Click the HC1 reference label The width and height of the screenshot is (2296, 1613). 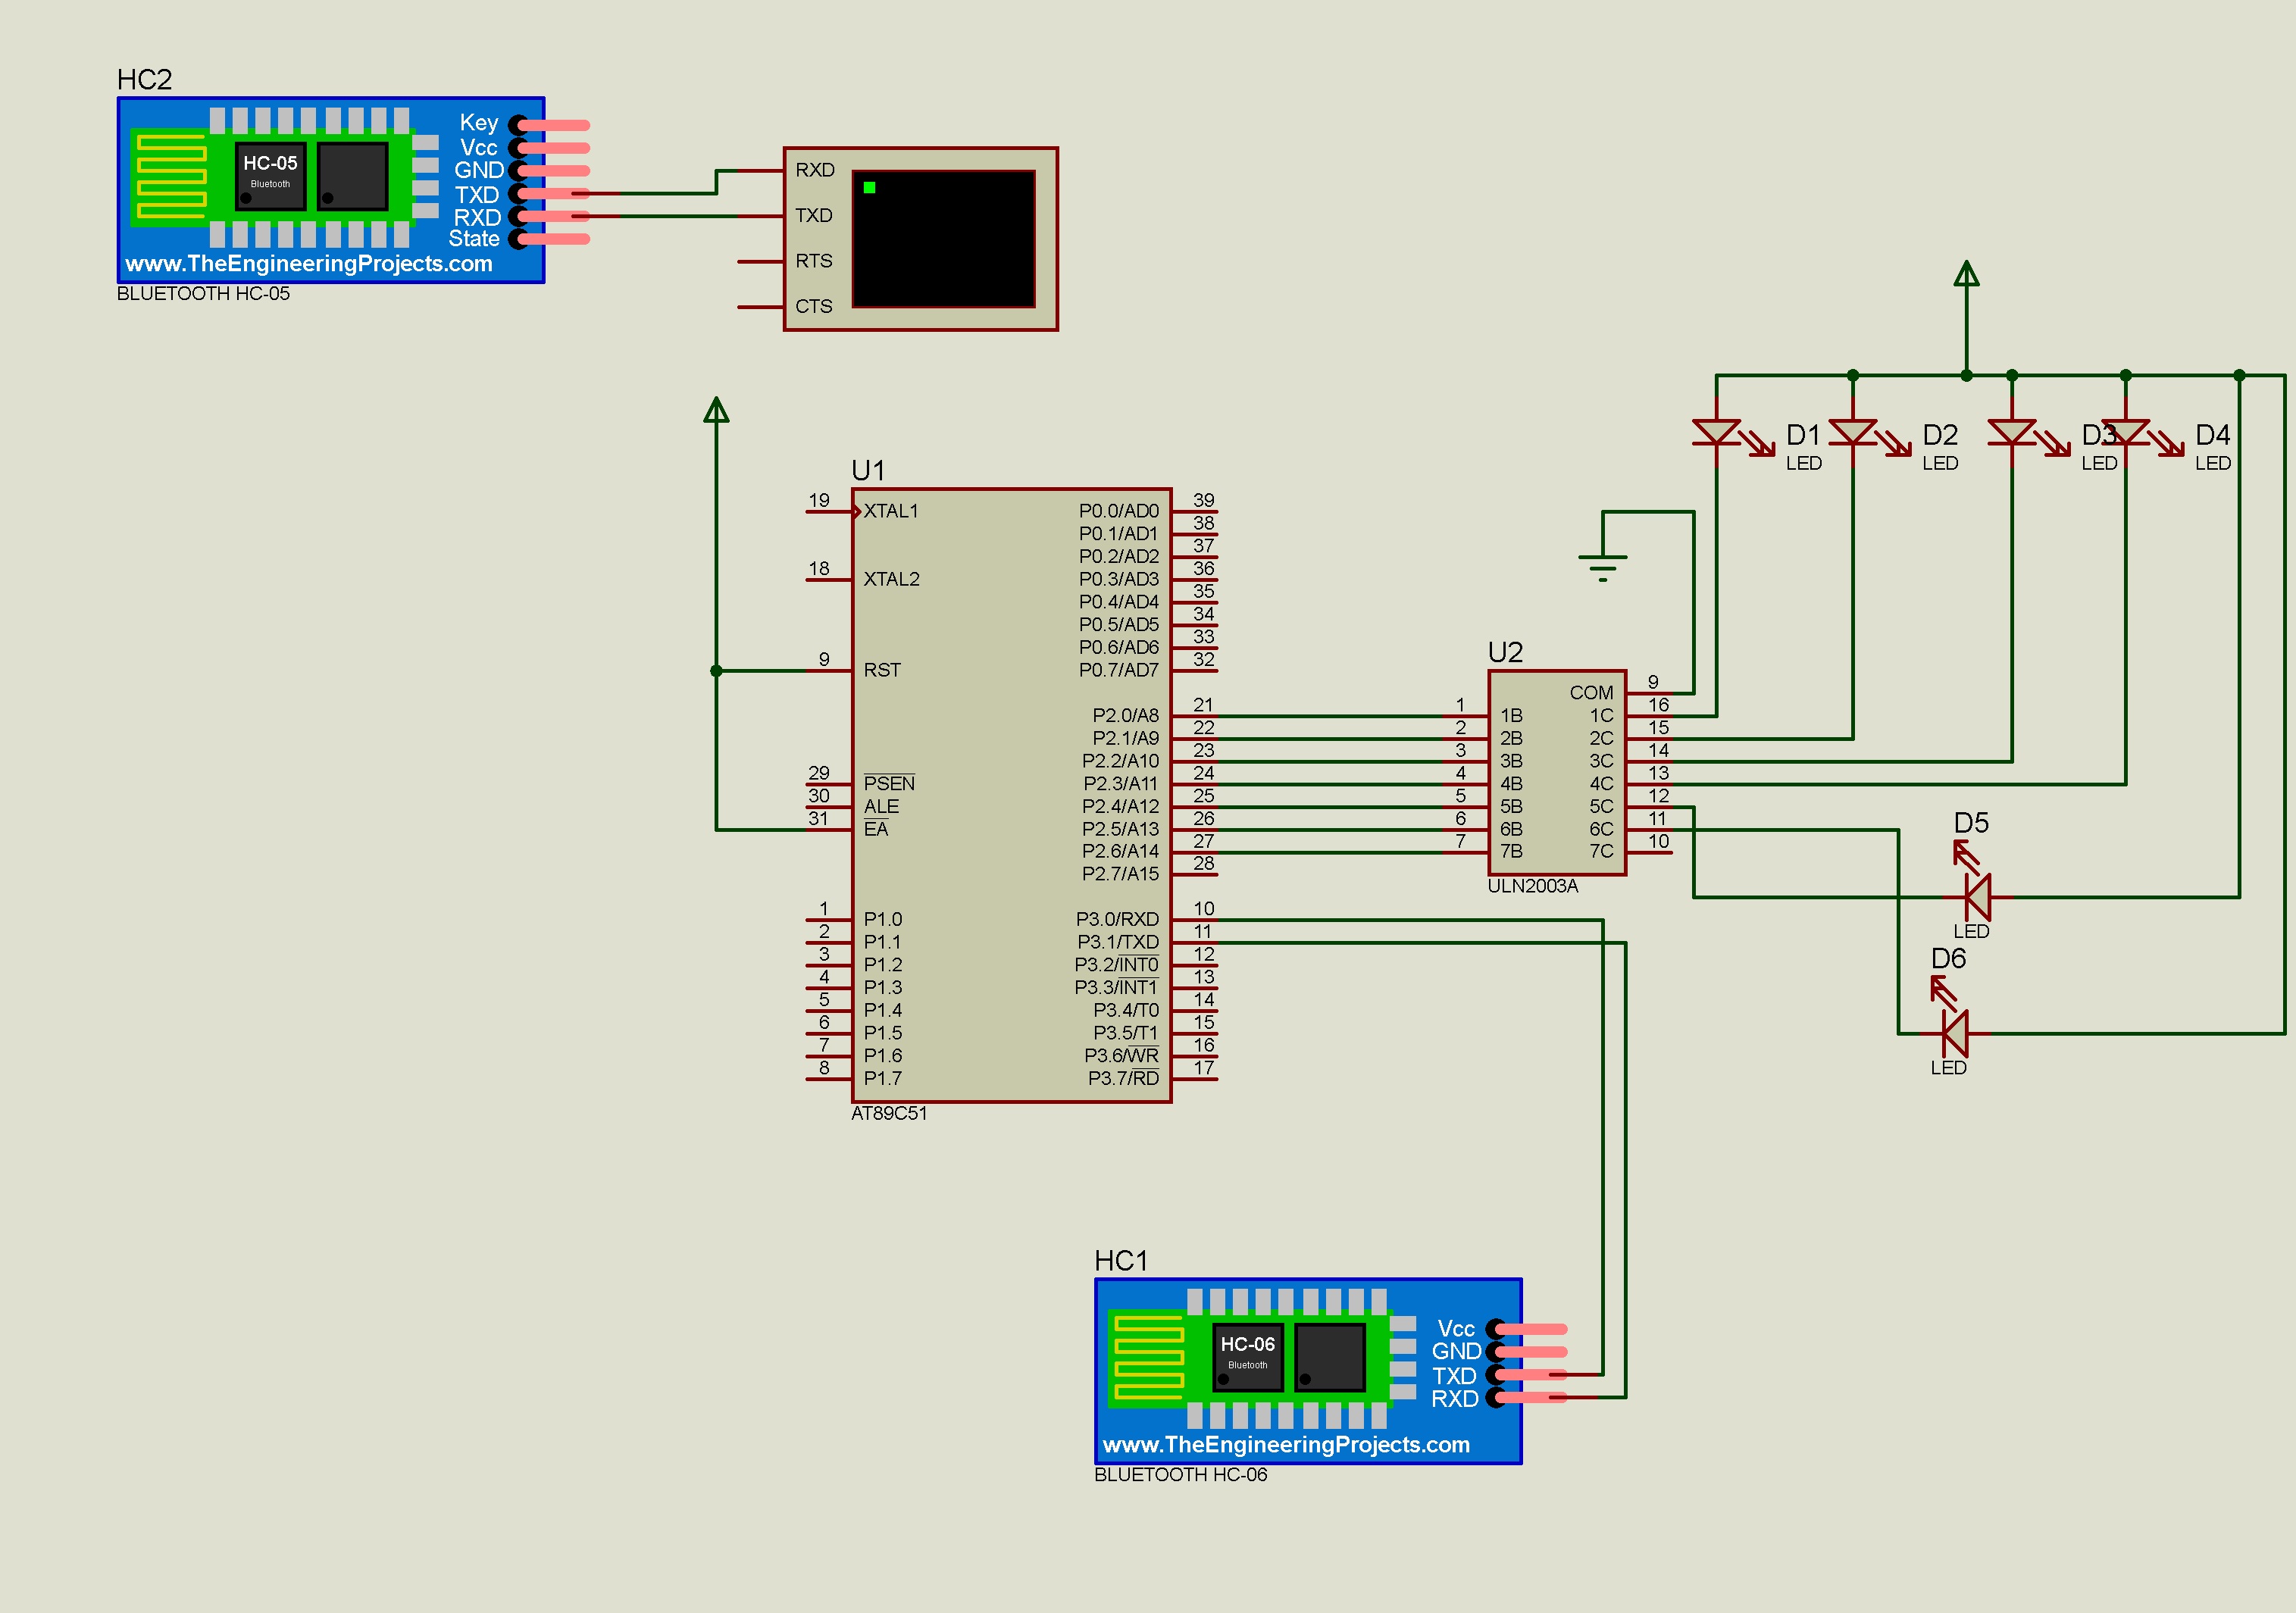coord(1121,1261)
